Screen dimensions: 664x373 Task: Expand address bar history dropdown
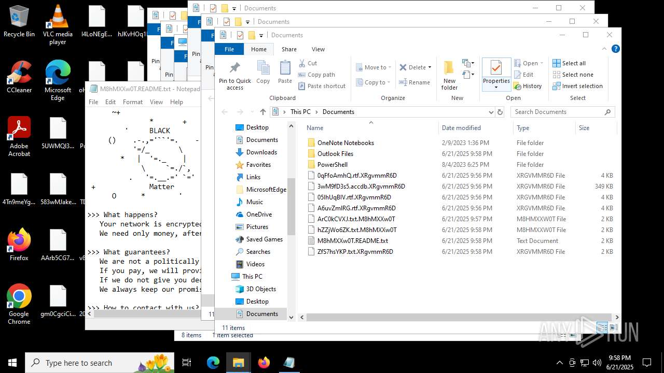(x=491, y=112)
